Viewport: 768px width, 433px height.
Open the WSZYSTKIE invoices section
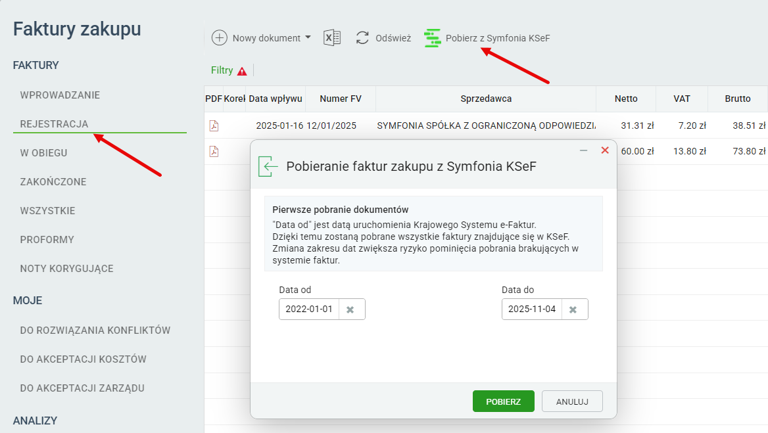tap(47, 211)
